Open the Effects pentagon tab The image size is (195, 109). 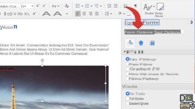141,43
